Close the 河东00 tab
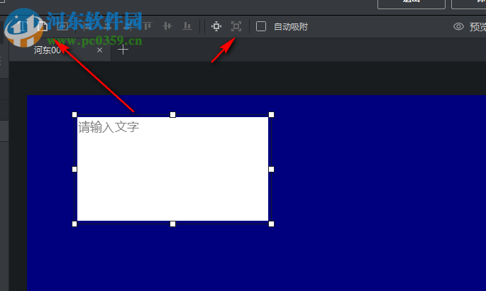This screenshot has width=486, height=291. [99, 50]
